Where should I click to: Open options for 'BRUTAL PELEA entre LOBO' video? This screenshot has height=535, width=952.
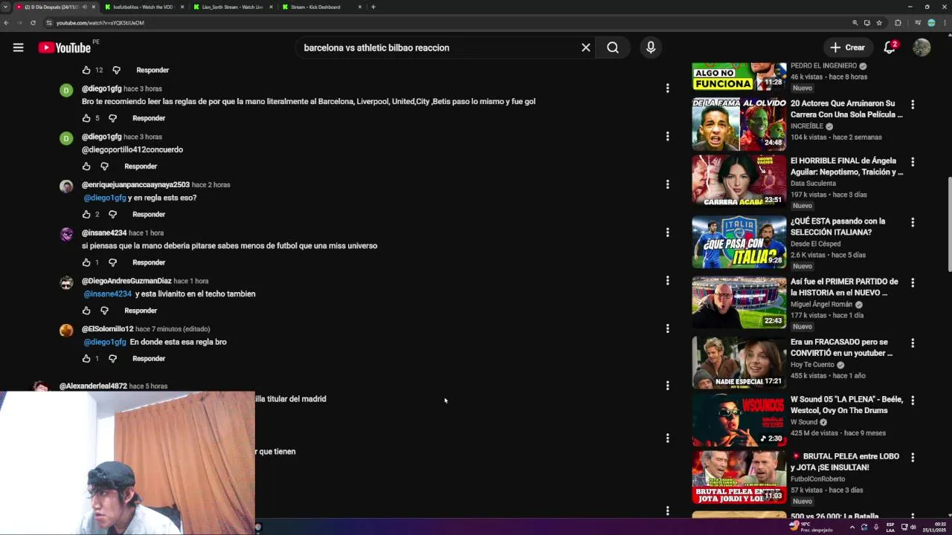pos(913,457)
